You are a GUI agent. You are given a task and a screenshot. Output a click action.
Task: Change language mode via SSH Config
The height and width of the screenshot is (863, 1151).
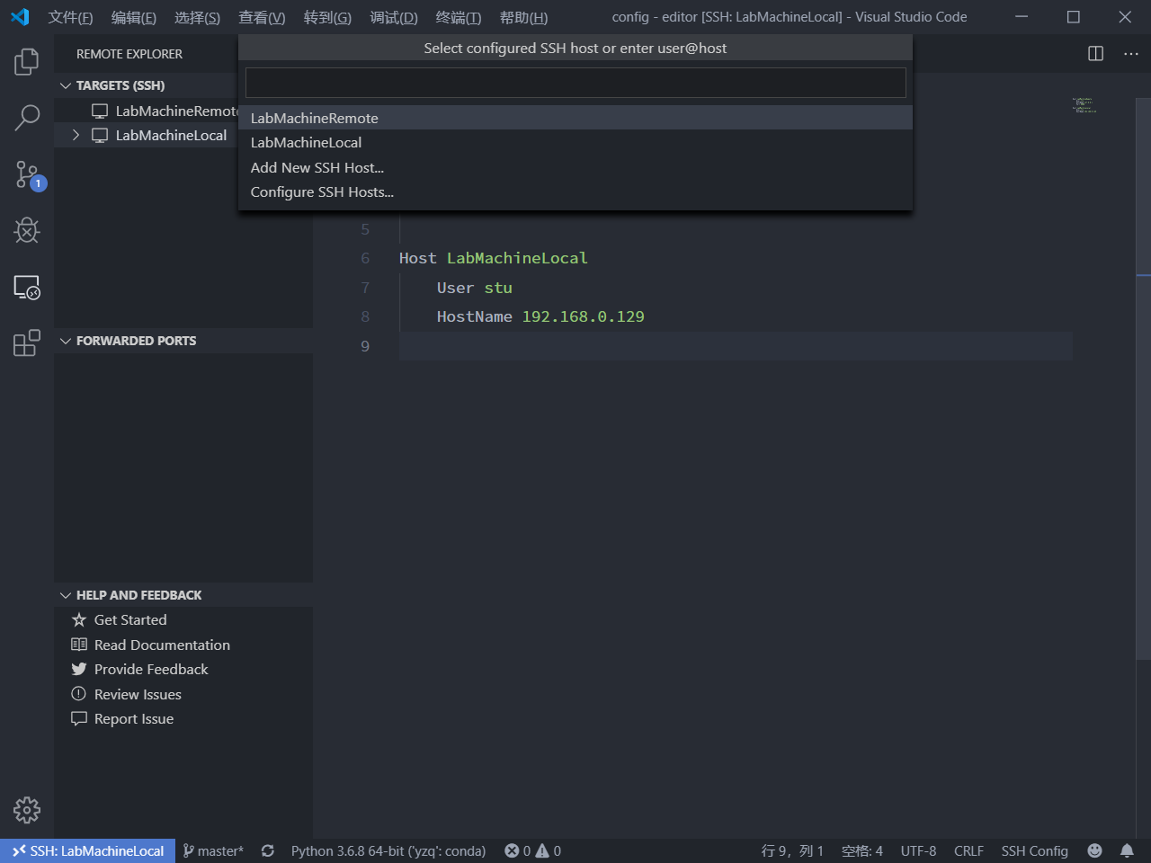click(x=1035, y=850)
